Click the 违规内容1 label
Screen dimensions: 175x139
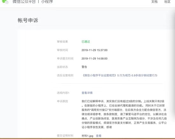coord(63,93)
